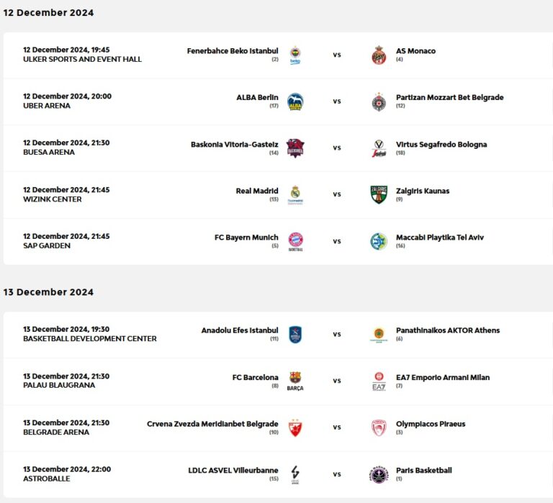
Task: Click the FC Barcelona crest logo
Action: (295, 379)
